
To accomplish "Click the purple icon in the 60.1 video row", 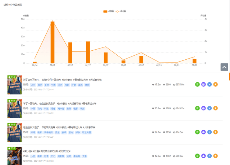I will pyautogui.click(x=203, y=108).
